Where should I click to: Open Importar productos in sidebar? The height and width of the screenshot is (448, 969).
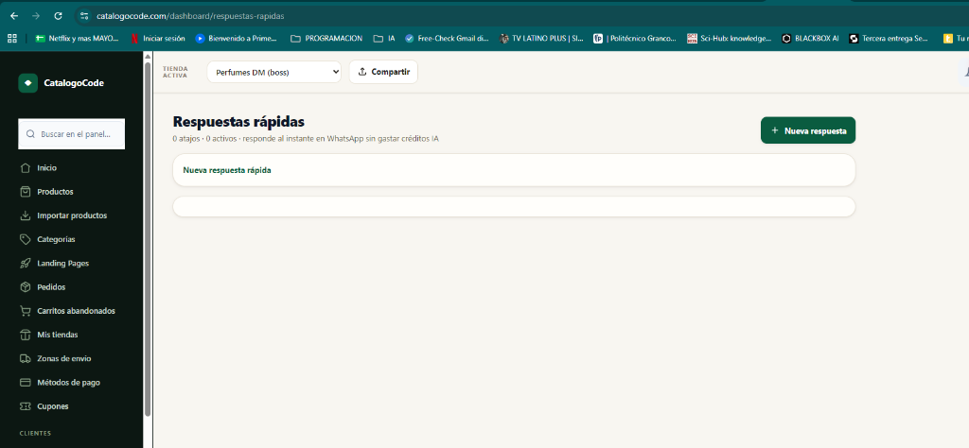[72, 215]
